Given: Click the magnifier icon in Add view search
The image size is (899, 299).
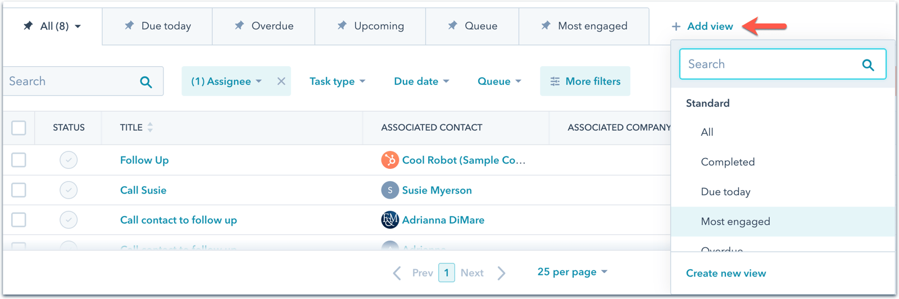Looking at the screenshot, I should pyautogui.click(x=868, y=65).
